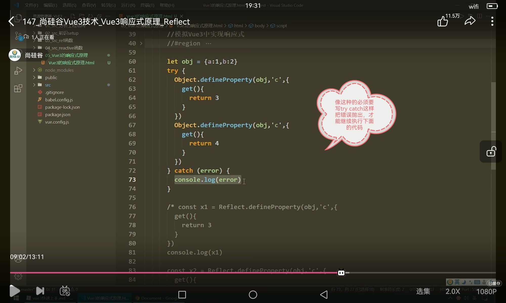This screenshot has height=303, width=506.
Task: Select the speech bubble comment annotation
Action: point(354,115)
